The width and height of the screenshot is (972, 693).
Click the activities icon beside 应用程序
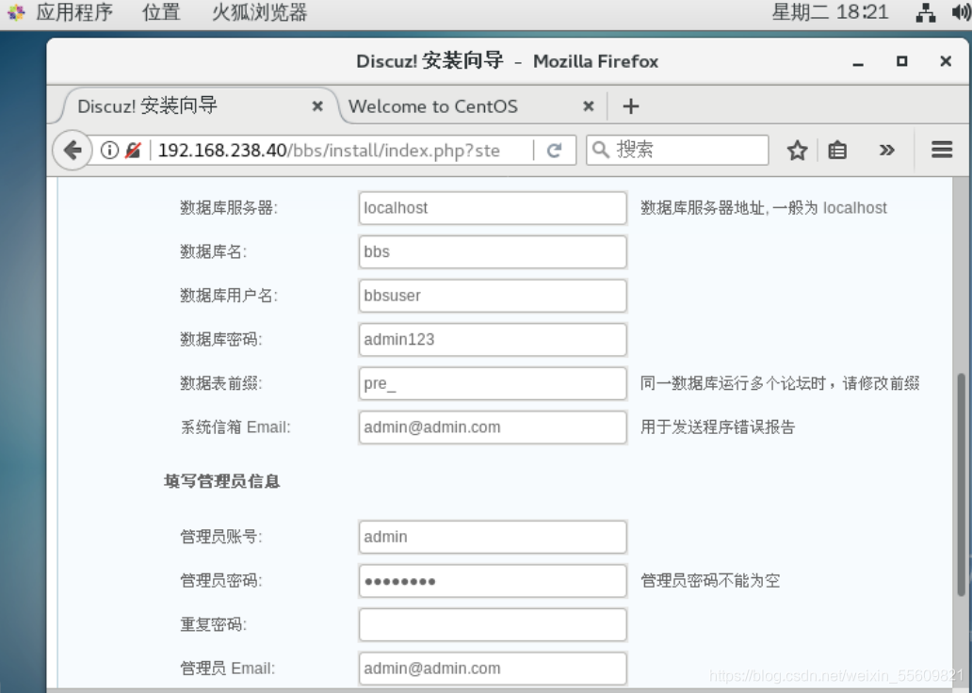tap(16, 12)
